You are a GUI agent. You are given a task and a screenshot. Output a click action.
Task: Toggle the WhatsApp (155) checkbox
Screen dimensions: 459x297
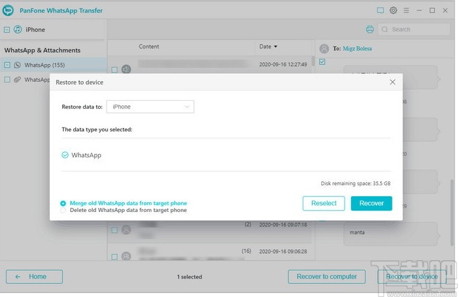[7, 65]
